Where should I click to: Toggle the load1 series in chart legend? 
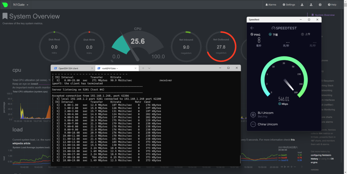click(284, 155)
